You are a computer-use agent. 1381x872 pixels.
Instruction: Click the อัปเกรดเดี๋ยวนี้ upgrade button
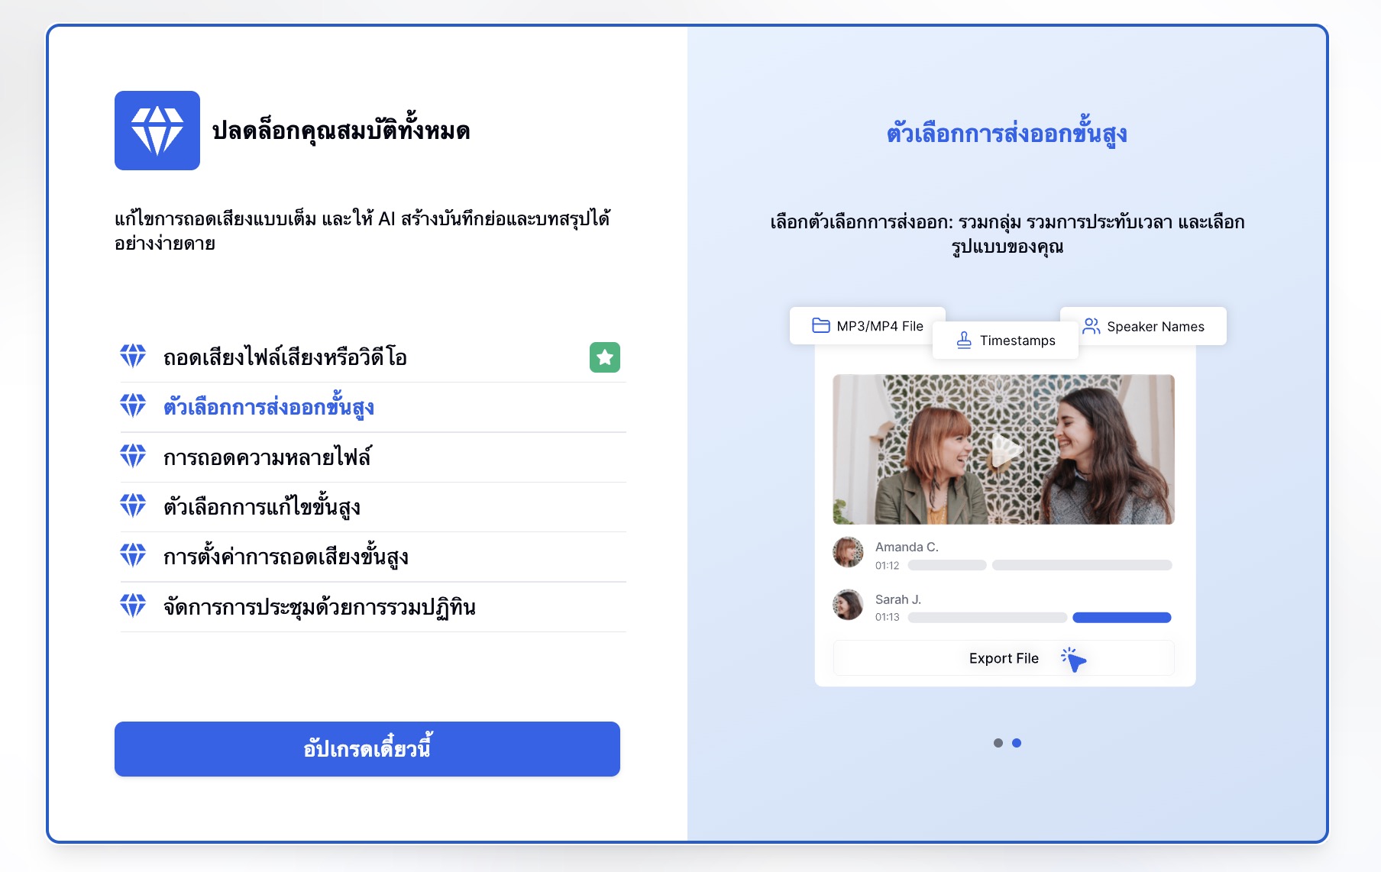click(367, 749)
